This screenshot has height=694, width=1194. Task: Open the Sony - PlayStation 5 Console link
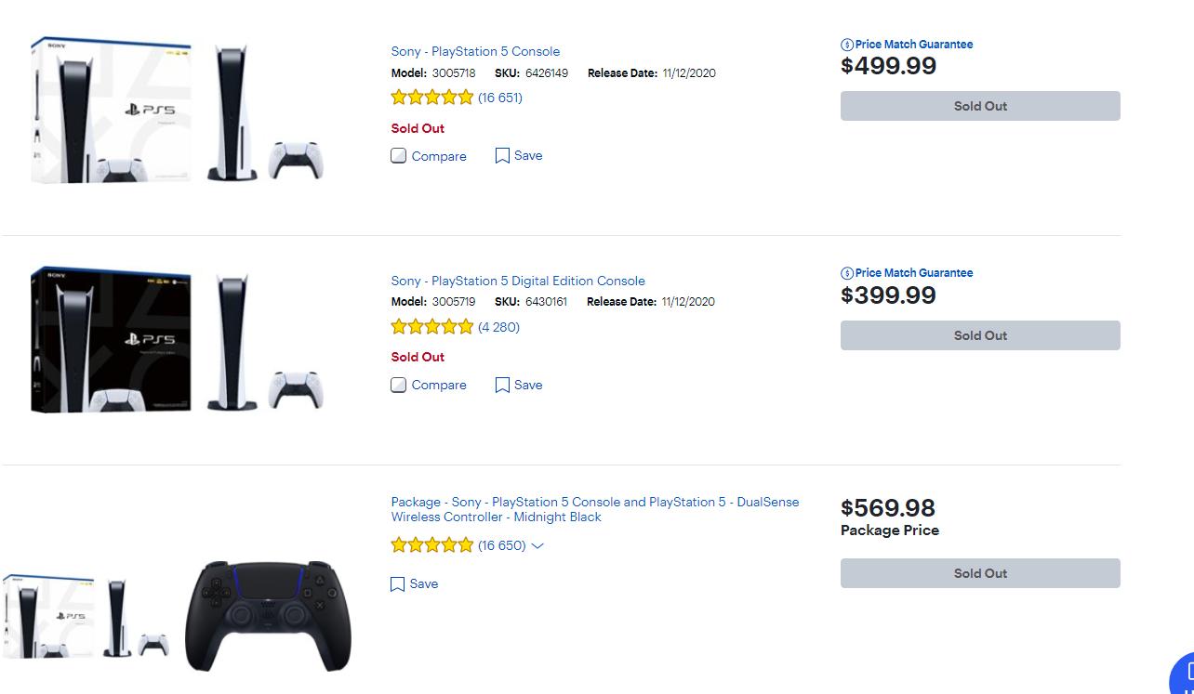click(x=475, y=51)
